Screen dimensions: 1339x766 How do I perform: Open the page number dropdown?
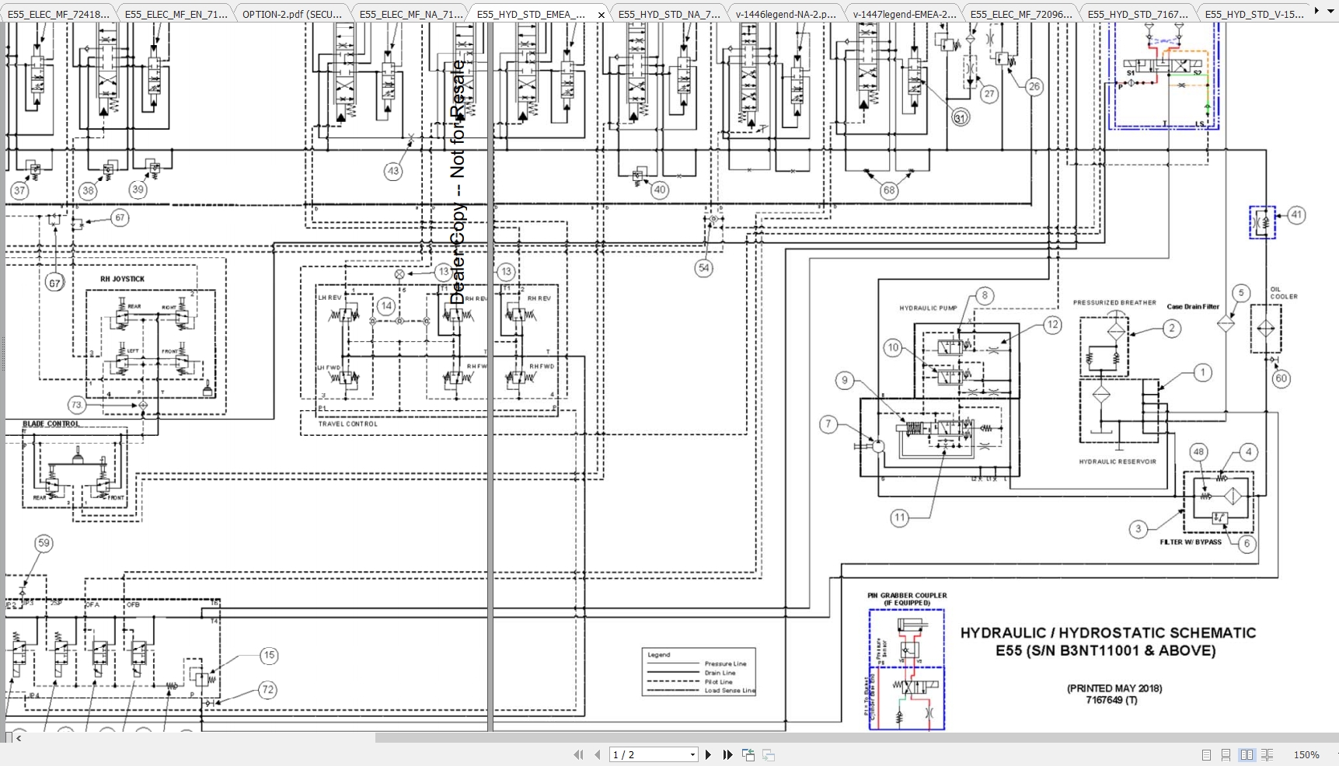[x=692, y=754]
